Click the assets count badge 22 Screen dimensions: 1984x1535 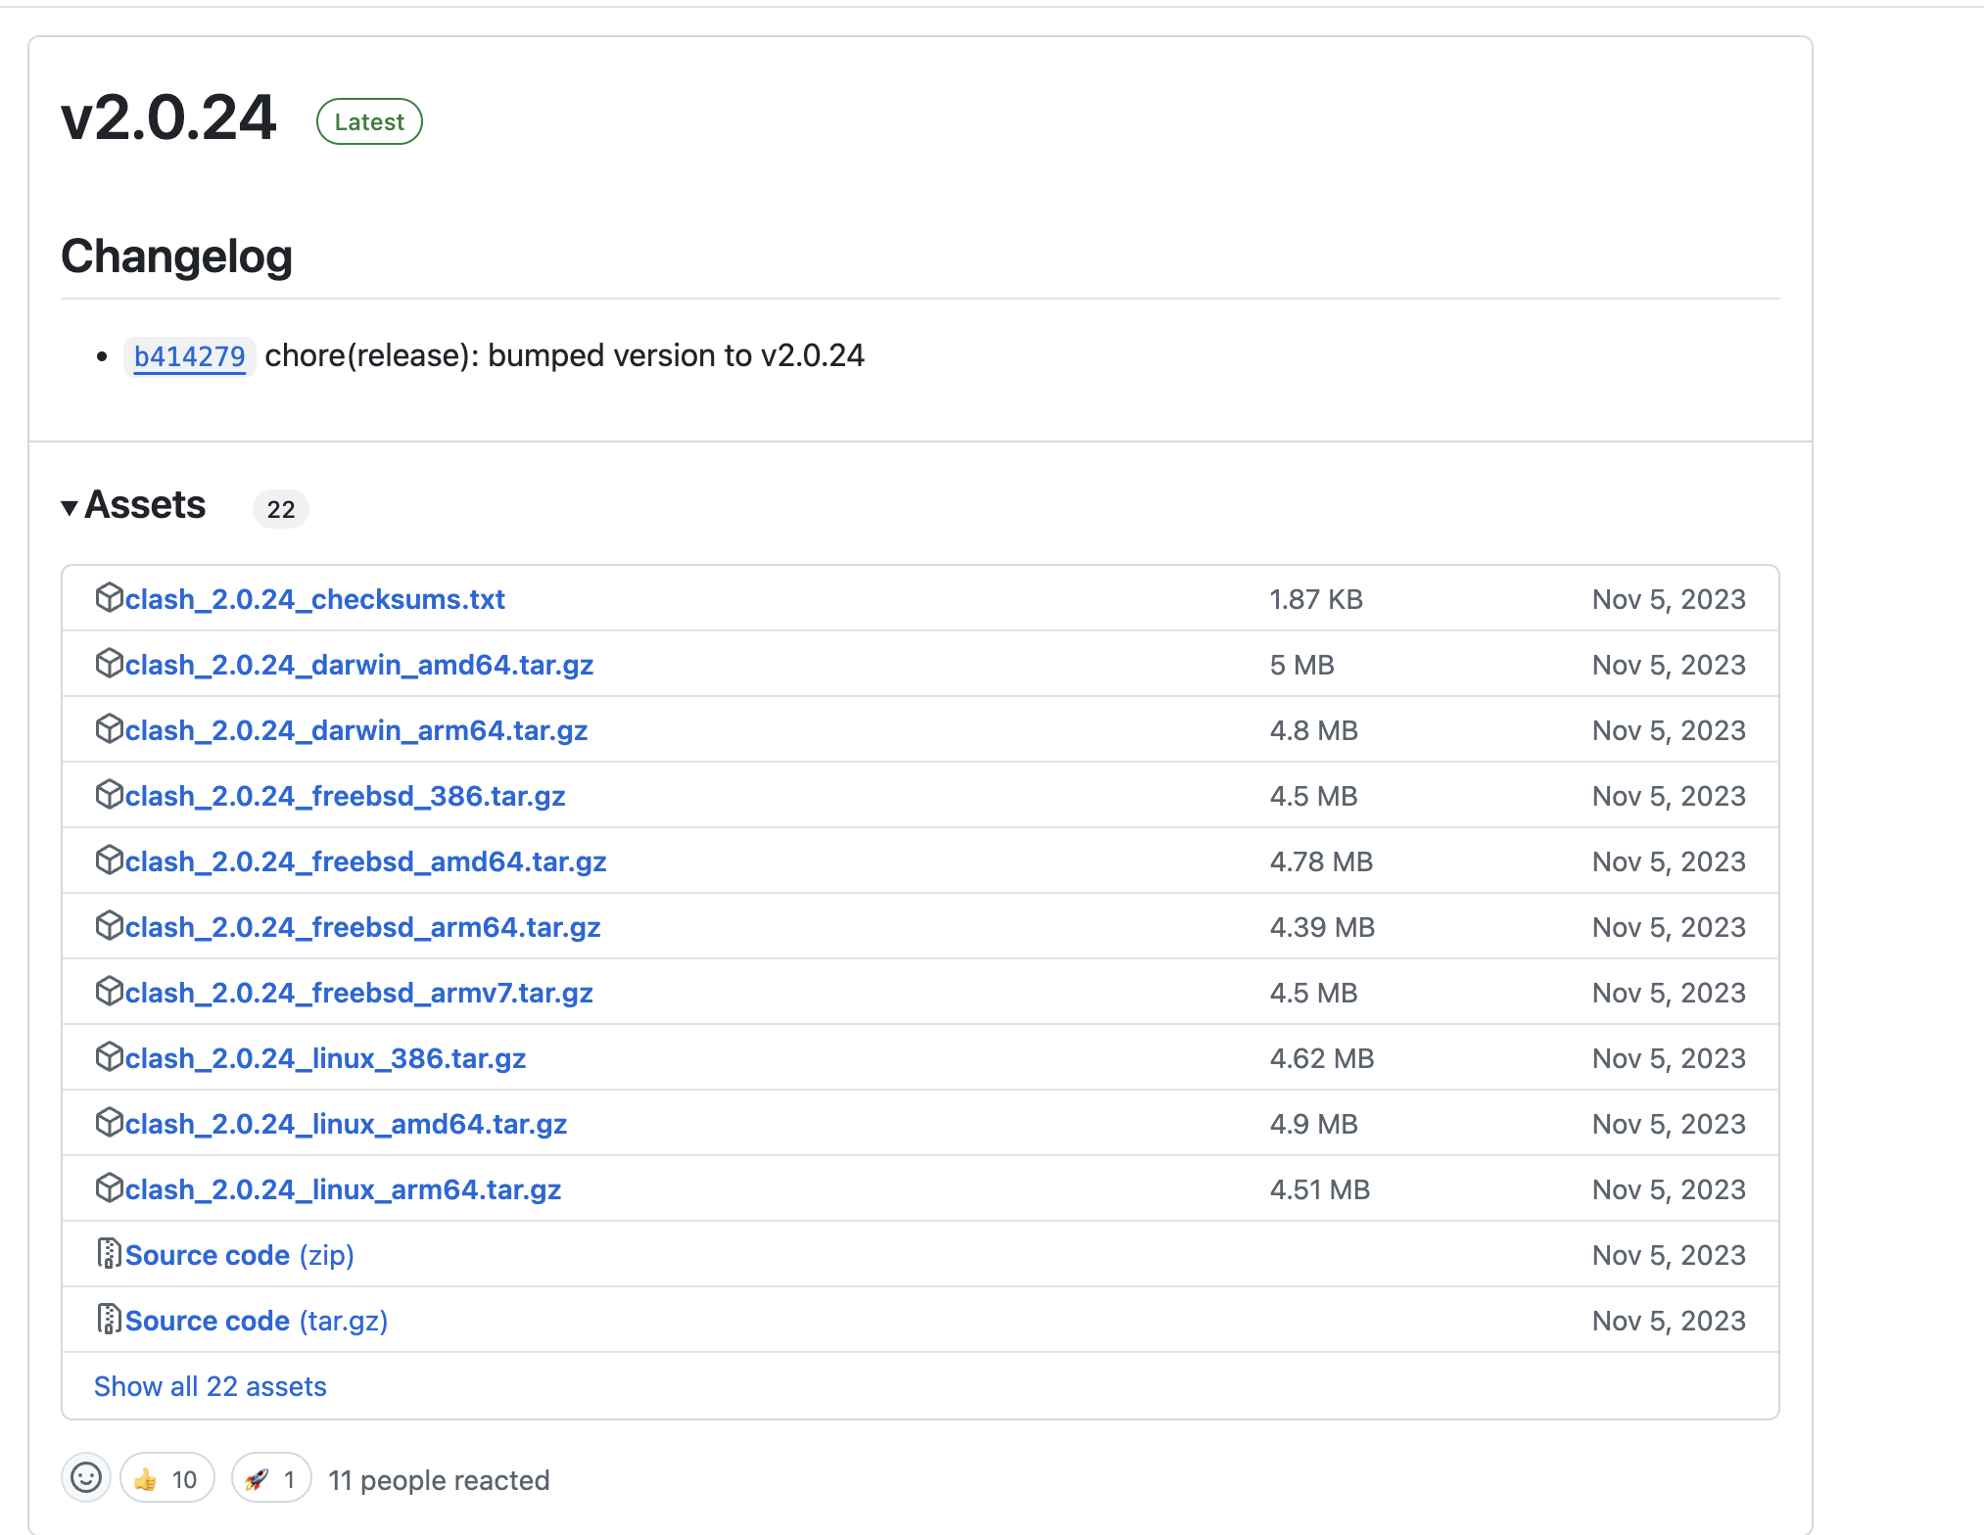280,509
